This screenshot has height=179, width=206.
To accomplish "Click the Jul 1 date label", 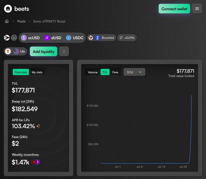I will click(x=118, y=167).
